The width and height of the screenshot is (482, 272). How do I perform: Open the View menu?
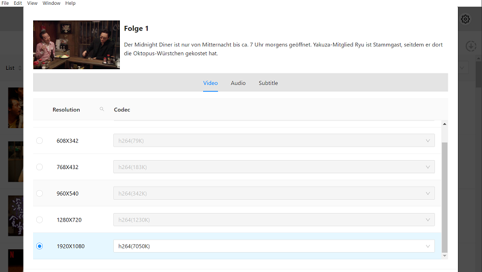(x=33, y=3)
